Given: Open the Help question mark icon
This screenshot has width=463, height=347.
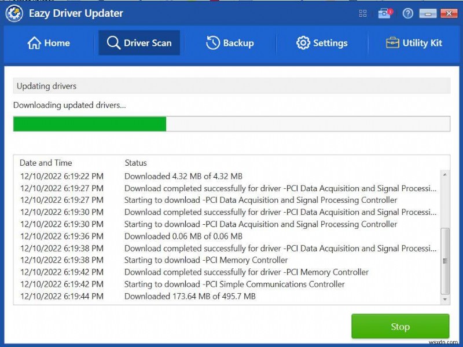Looking at the screenshot, I should 407,13.
